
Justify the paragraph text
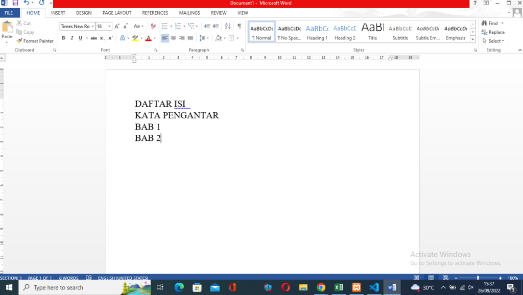191,38
